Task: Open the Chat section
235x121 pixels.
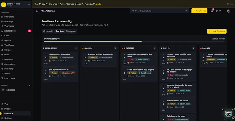Action: point(16,36)
